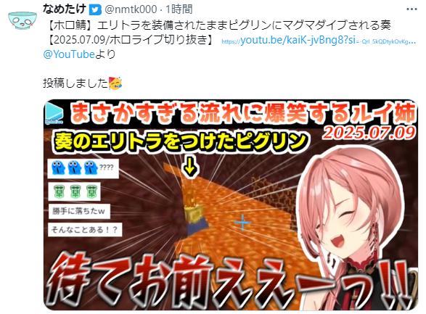
Task: Click the blue ghost emoji comment box
Action: click(83, 168)
